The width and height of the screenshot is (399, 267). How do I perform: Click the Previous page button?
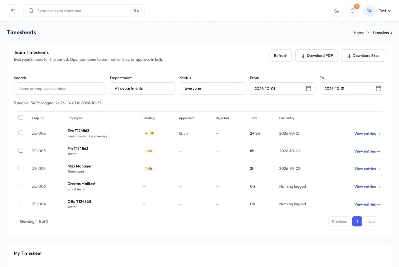tap(339, 221)
